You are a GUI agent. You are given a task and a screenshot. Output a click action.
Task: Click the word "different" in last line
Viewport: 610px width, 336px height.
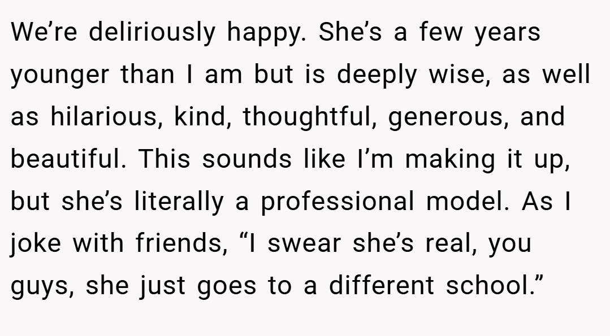tap(381, 285)
